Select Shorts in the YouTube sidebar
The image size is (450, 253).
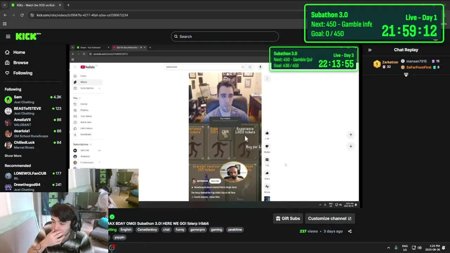coord(87,82)
